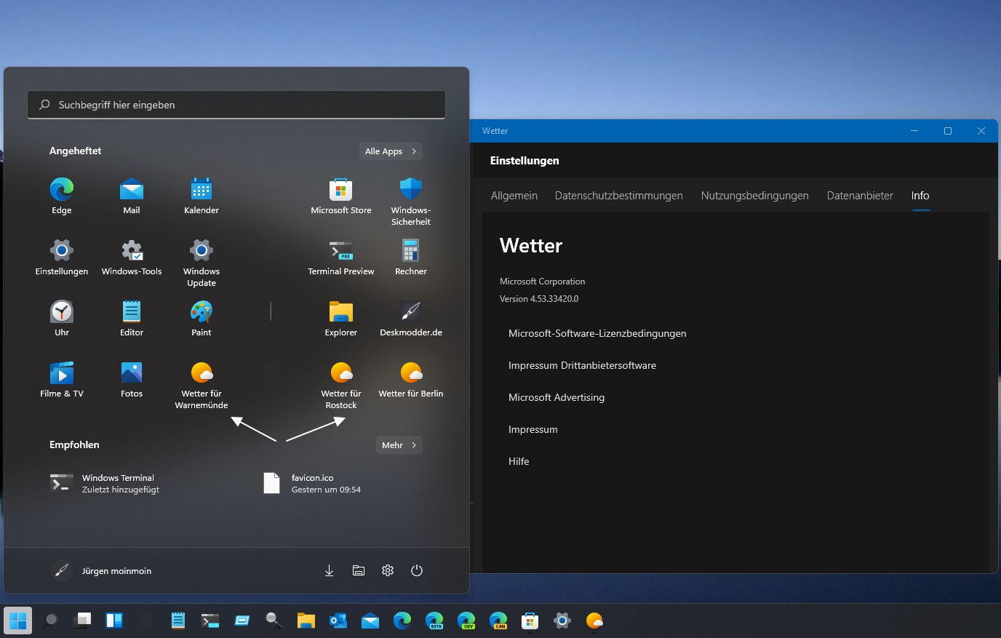
Task: Launch Edge Dev from the taskbar
Action: [x=466, y=621]
